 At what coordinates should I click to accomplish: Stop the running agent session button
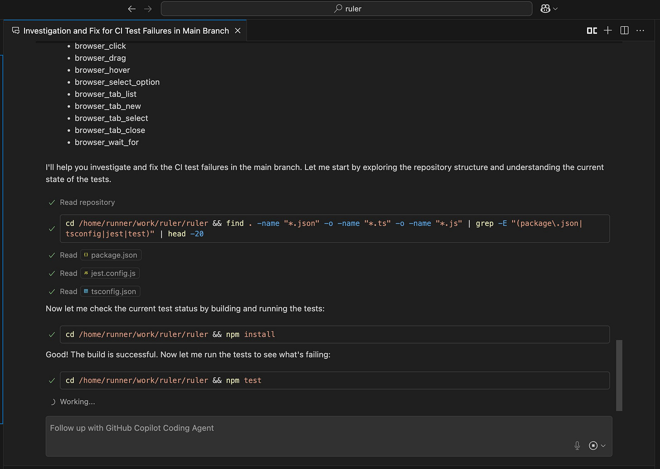pyautogui.click(x=593, y=445)
